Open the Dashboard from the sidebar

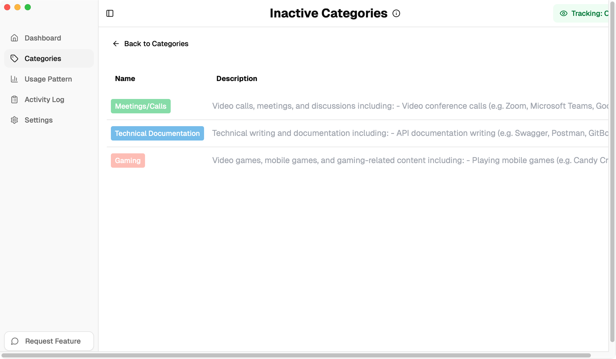pyautogui.click(x=42, y=38)
